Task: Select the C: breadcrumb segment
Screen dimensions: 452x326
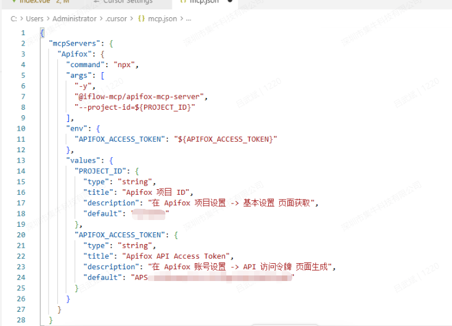Action: point(14,18)
